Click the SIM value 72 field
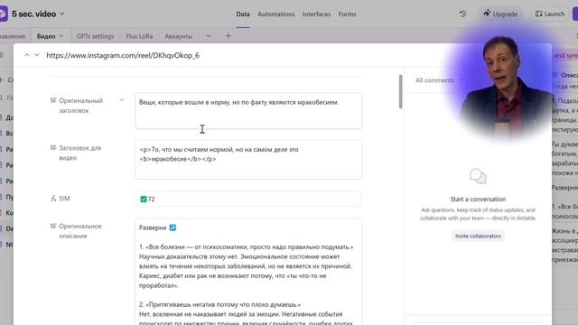 click(x=248, y=199)
